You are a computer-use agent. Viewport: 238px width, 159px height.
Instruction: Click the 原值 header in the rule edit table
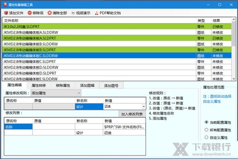click(54, 101)
